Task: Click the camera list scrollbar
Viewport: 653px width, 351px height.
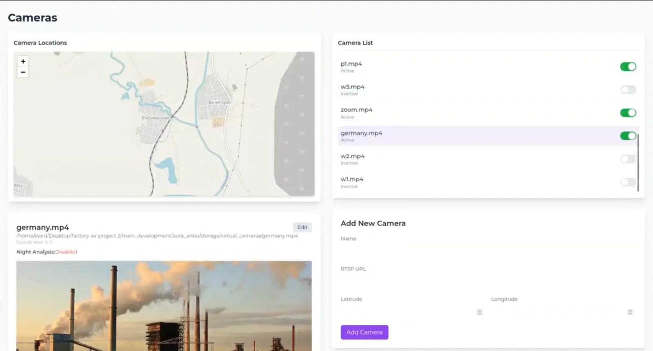Action: pos(638,162)
